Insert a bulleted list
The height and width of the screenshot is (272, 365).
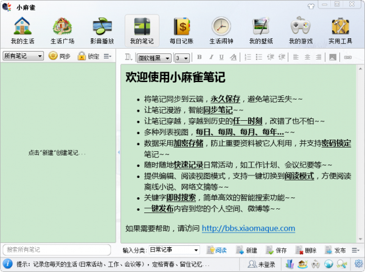(x=259, y=57)
